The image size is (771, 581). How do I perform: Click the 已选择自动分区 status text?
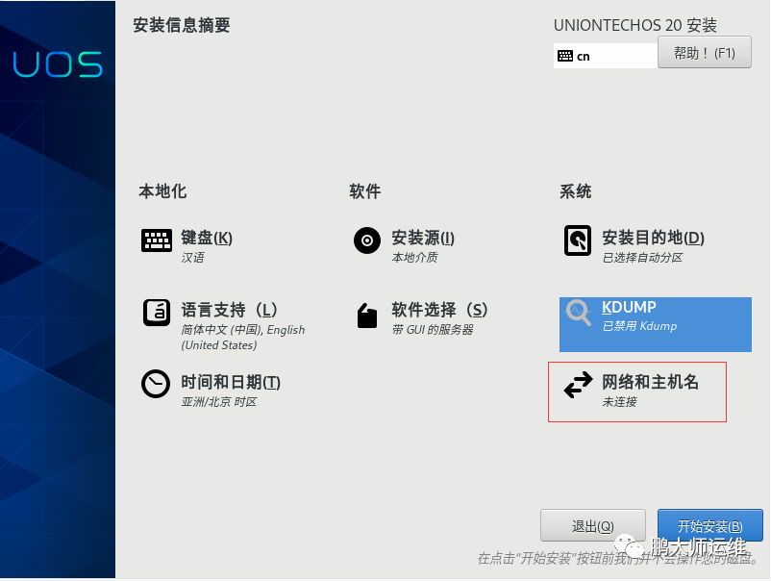pyautogui.click(x=642, y=258)
